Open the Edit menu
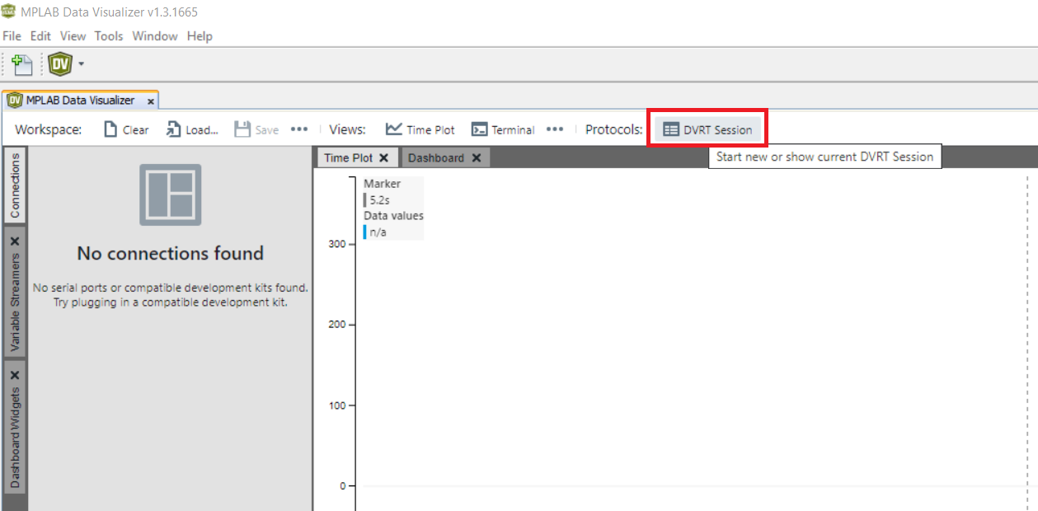The height and width of the screenshot is (511, 1038). coord(40,36)
